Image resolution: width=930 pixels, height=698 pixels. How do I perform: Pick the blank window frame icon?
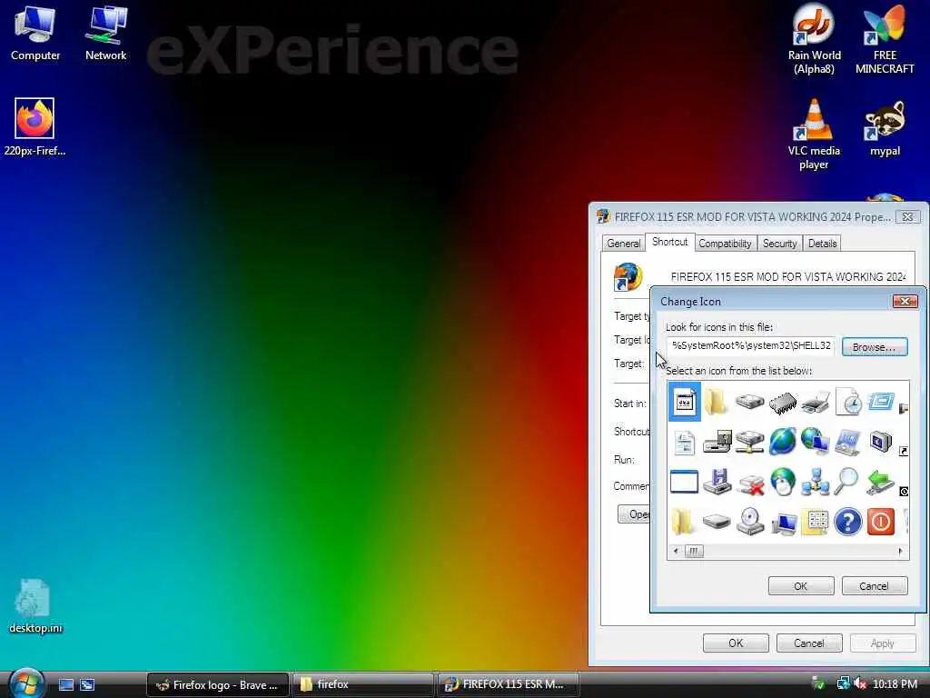pos(684,482)
